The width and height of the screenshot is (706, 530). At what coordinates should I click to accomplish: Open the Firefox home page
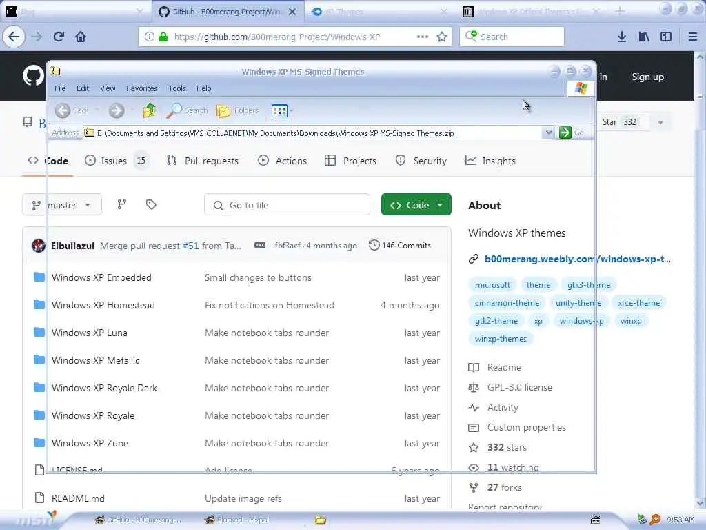pos(81,37)
